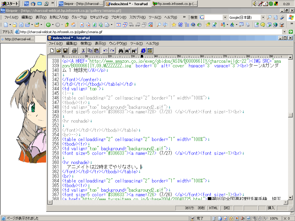Open the 検索 menu in TeraPad
Image resolution: width=295 pixels, height=221 pixels.
click(86, 43)
